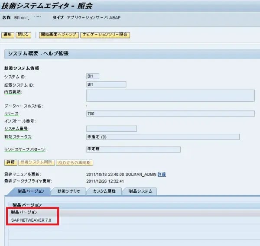Click the 内容説明 description text area
Image resolution: width=260 pixels, height=246 pixels.
(170, 95)
